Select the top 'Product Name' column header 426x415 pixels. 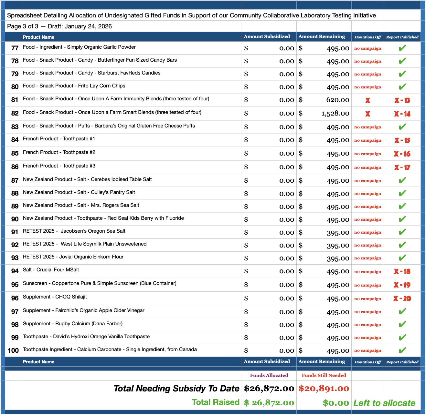coord(38,37)
